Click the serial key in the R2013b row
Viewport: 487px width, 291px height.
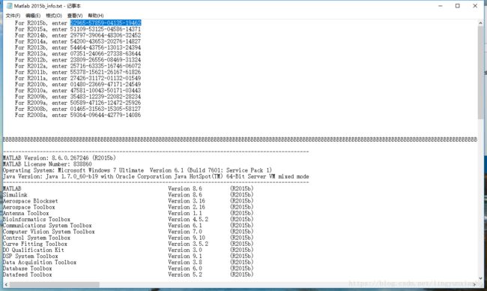coord(106,47)
